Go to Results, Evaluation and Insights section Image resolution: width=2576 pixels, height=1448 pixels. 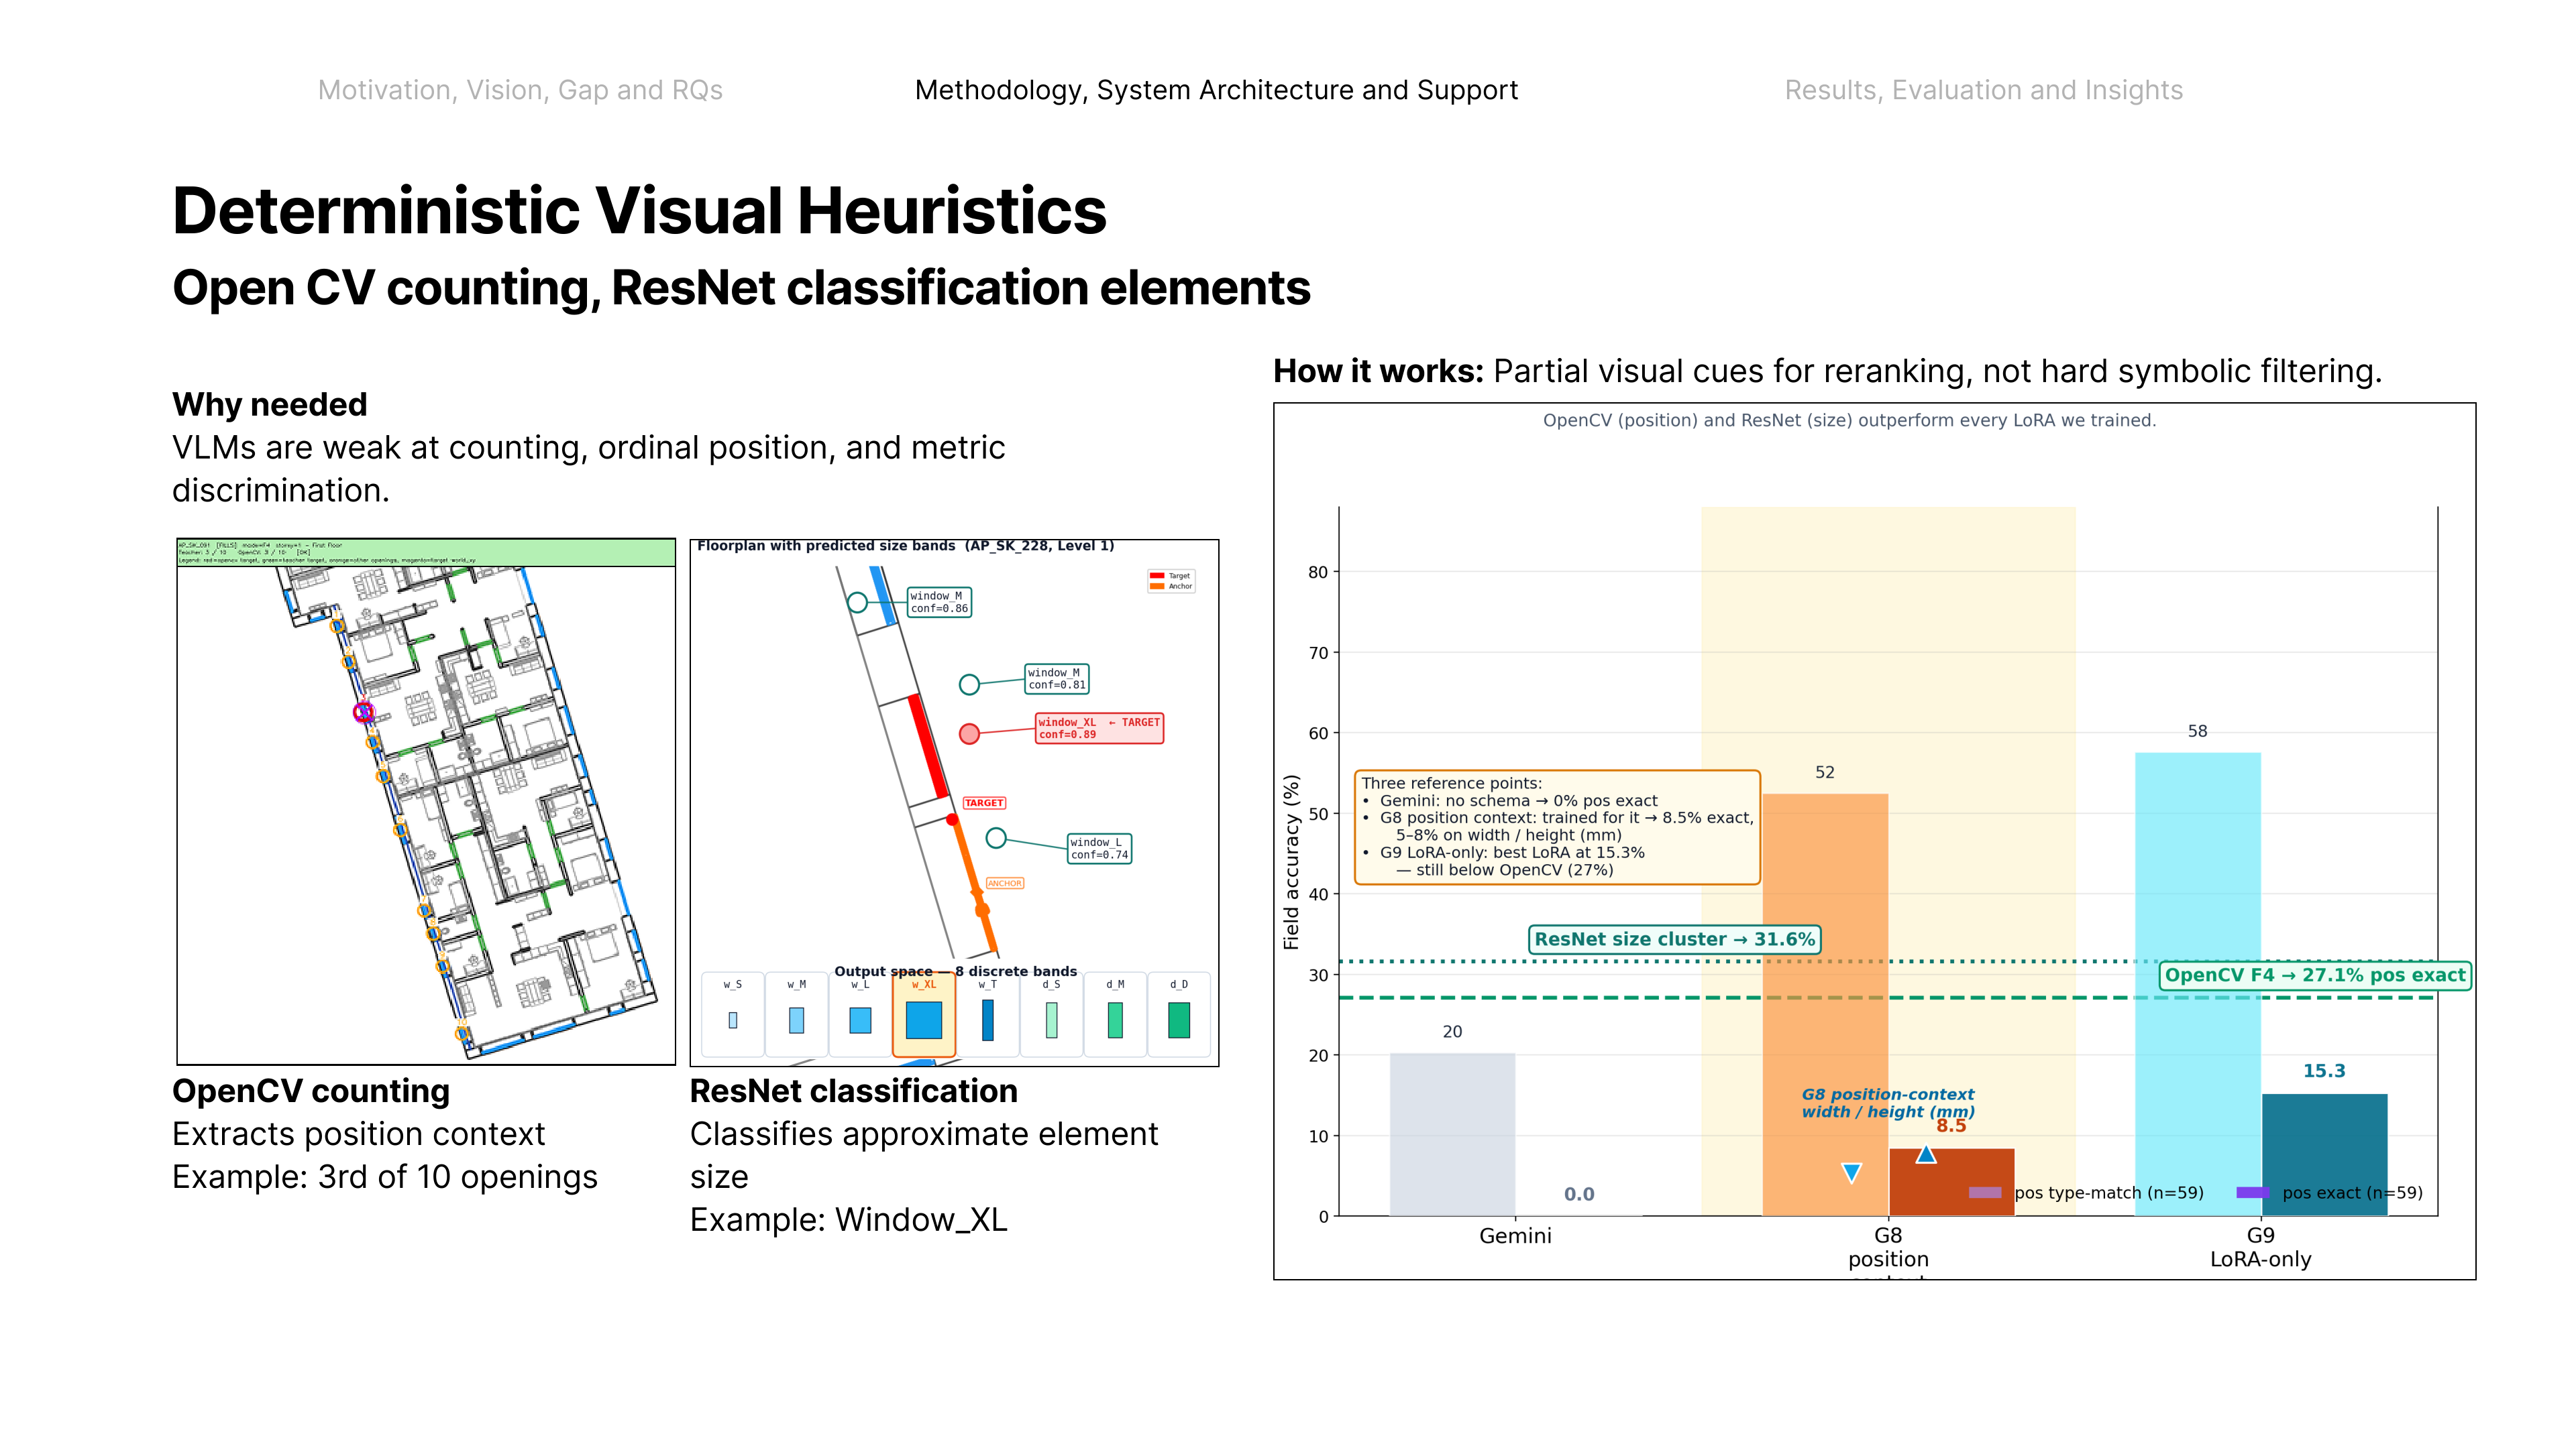coord(1984,90)
